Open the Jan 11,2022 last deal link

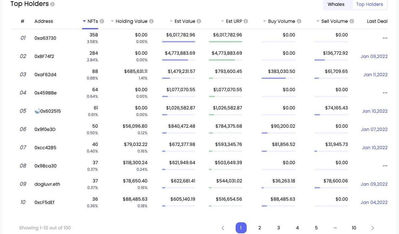375,75
